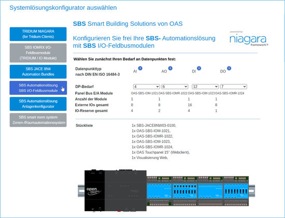Click the first blue I/O module image
This screenshot has height=218, width=285.
pos(159,191)
